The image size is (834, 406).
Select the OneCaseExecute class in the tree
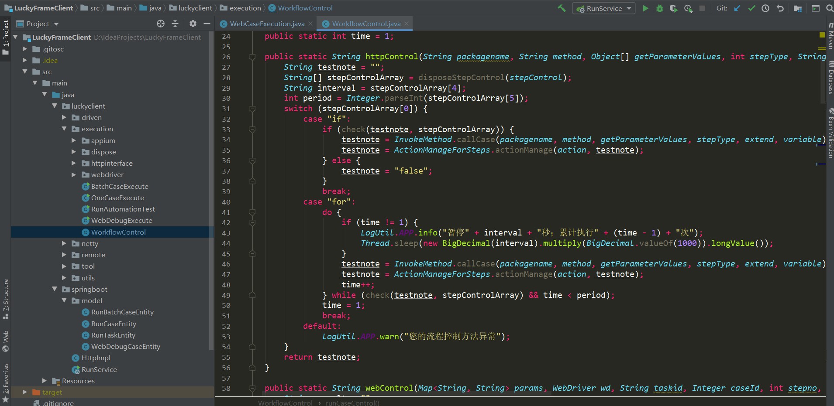tap(113, 198)
